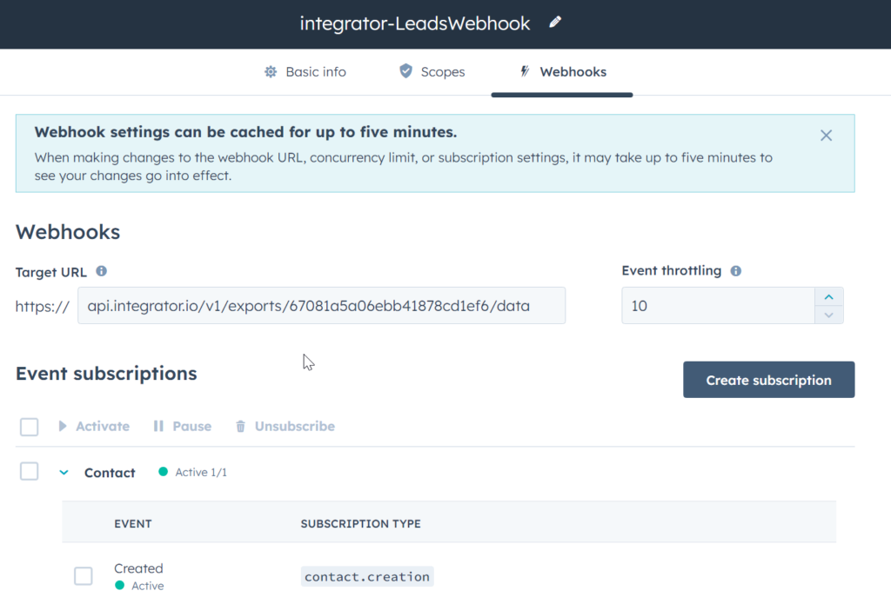Activate subscriptions using the play icon
Viewport: 891px width, 604px height.
(x=63, y=426)
